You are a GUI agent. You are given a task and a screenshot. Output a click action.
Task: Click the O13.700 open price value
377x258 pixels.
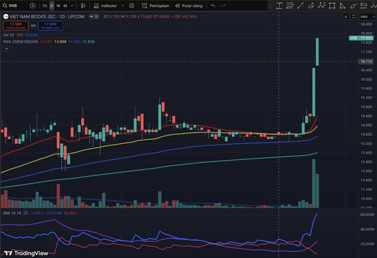(x=111, y=16)
